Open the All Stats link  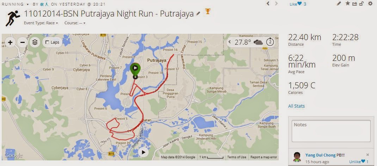pyautogui.click(x=296, y=106)
